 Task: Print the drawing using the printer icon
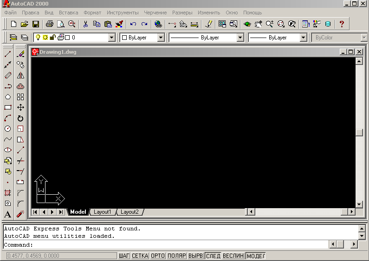pyautogui.click(x=50, y=24)
